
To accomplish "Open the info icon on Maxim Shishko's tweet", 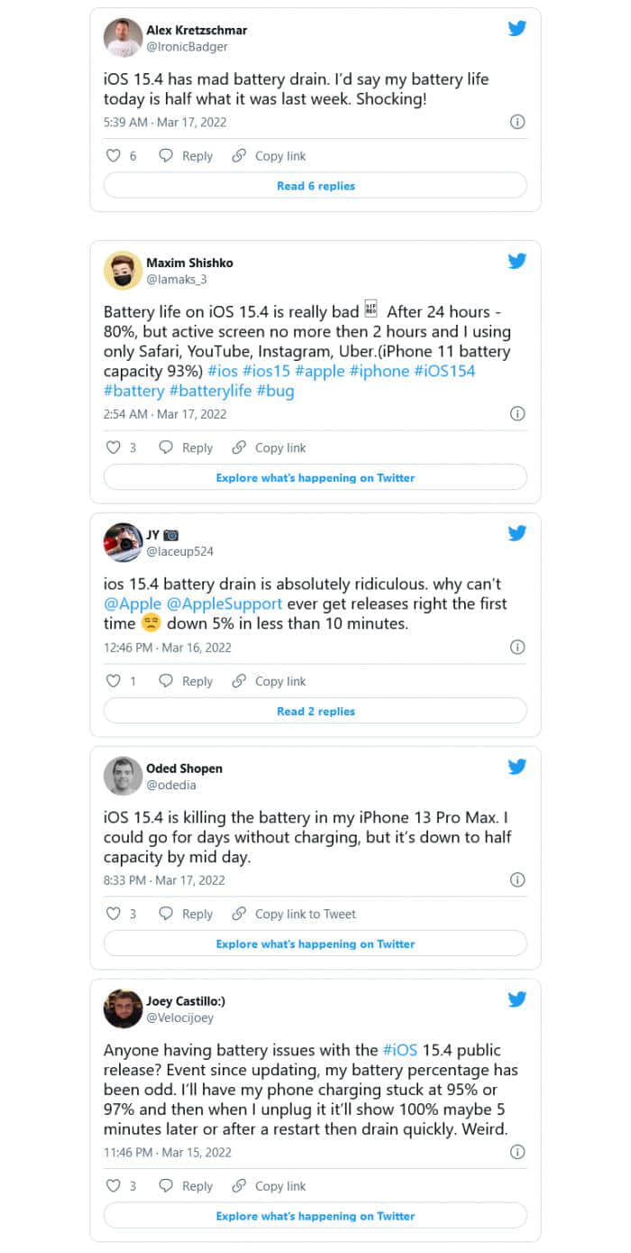I will coord(517,414).
